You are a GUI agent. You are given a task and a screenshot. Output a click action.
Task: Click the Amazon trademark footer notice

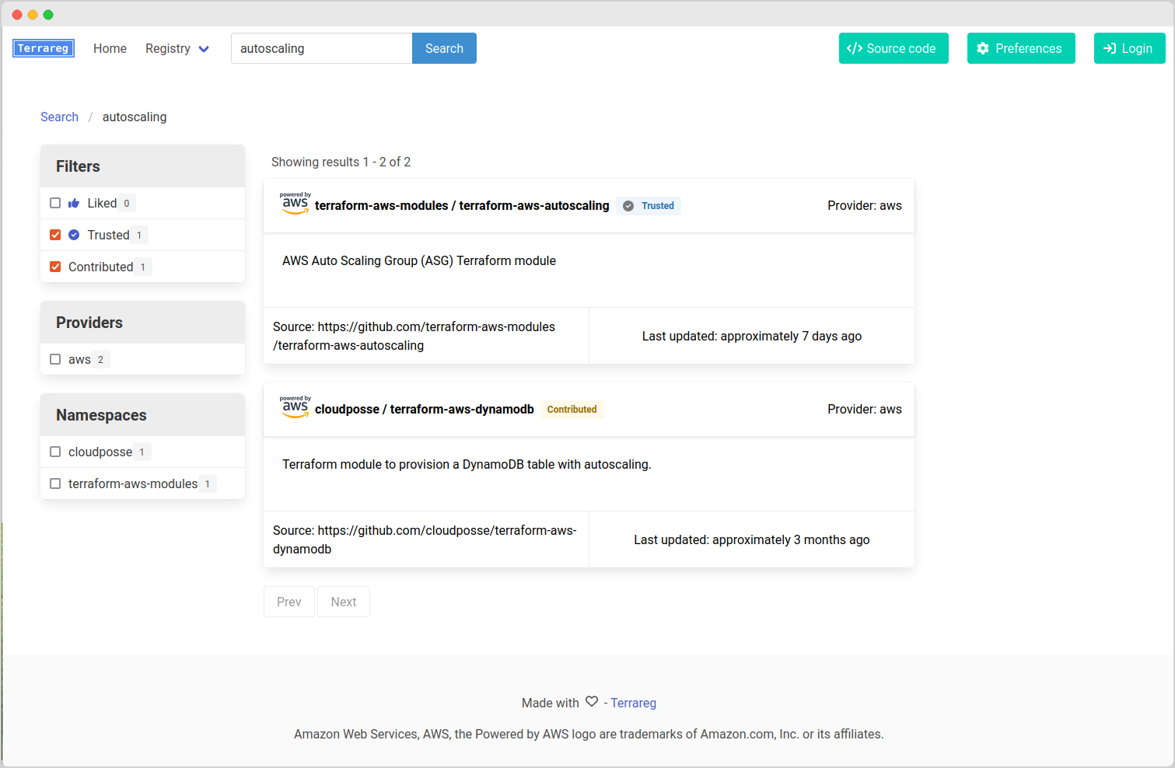click(589, 734)
